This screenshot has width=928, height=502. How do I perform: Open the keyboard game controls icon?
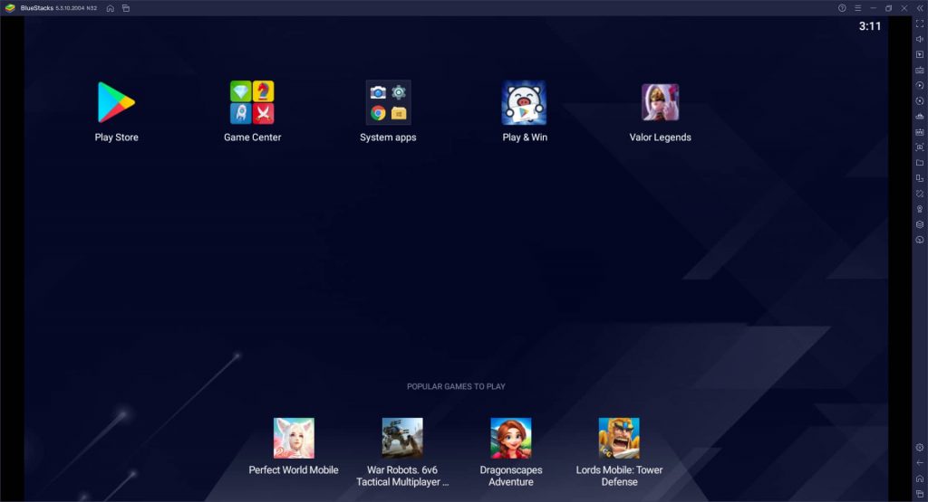pyautogui.click(x=920, y=70)
